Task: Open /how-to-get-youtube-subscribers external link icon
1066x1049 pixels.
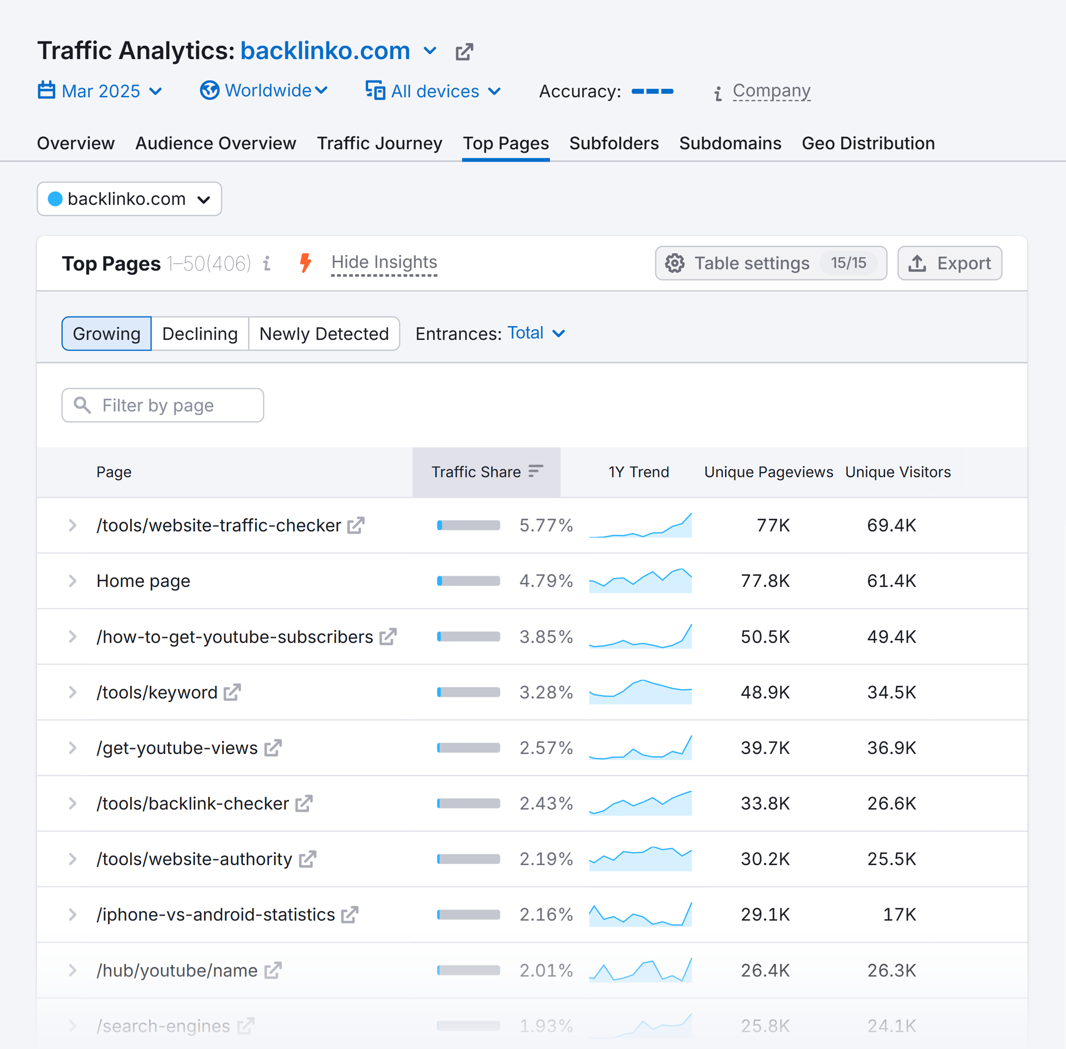Action: 388,636
